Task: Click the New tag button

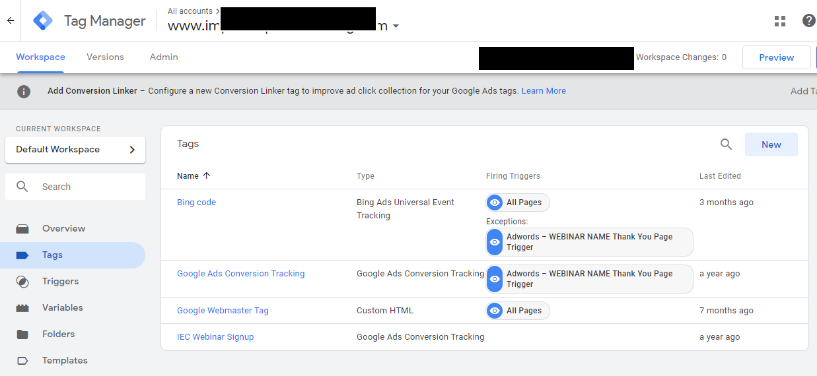Action: [771, 144]
